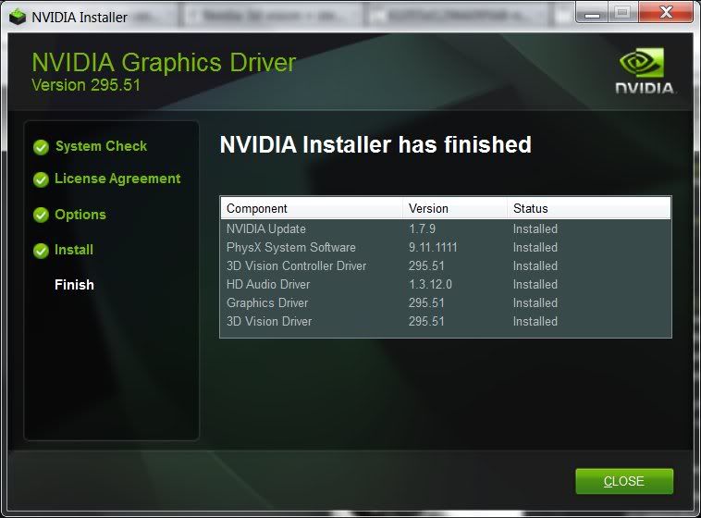Click version value 9.11.1111
The width and height of the screenshot is (701, 518).
click(x=433, y=247)
